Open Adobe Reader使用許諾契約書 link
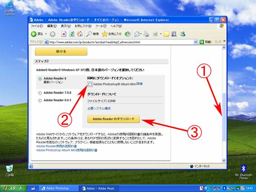 tap(56, 146)
